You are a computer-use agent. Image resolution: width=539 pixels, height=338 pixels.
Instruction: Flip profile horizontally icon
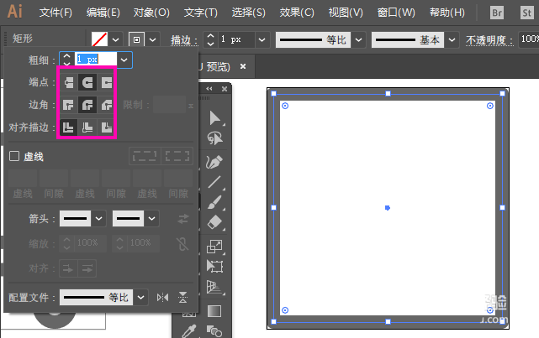click(x=162, y=297)
